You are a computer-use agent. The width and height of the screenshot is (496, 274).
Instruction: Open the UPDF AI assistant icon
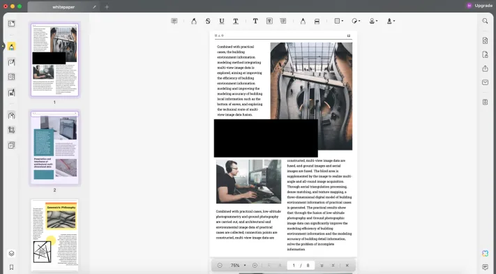coord(485,254)
